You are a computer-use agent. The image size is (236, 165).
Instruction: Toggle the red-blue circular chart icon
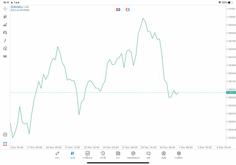pos(128,10)
